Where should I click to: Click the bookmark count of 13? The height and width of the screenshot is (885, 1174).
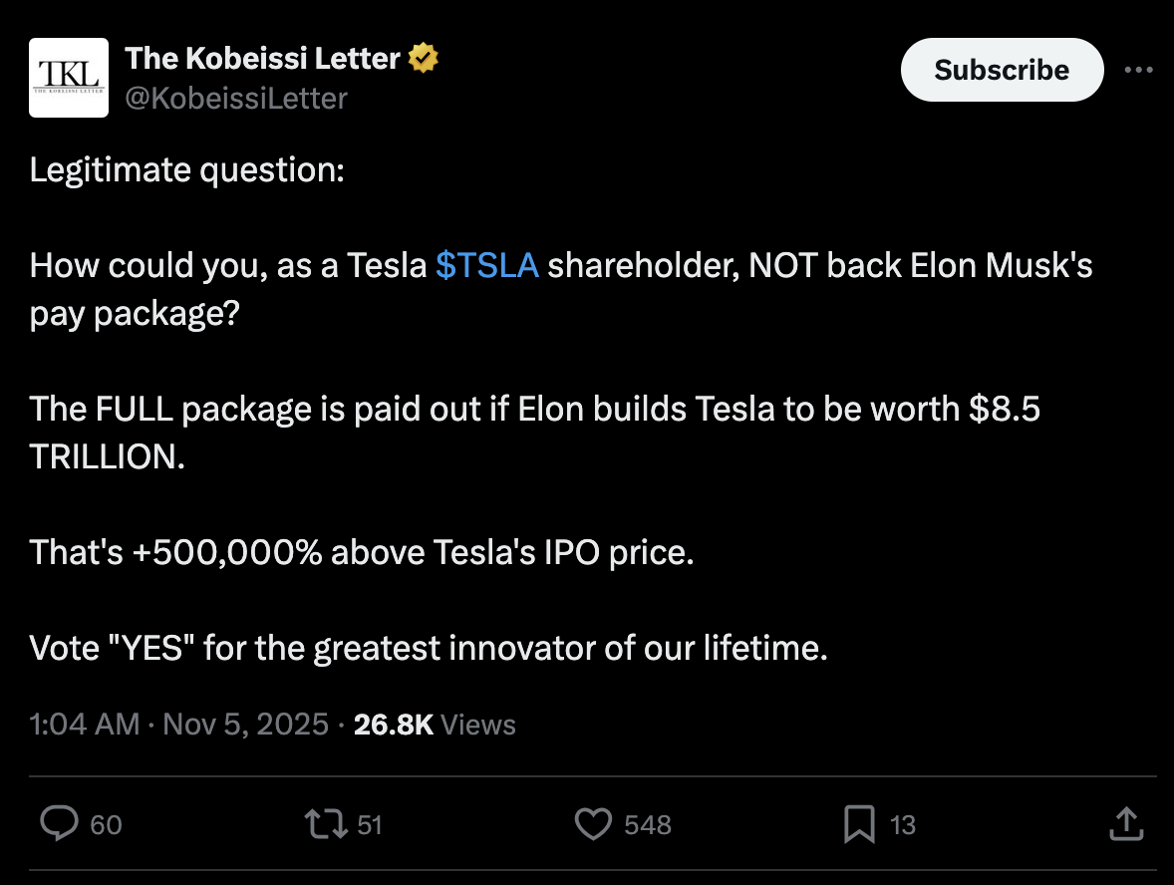(903, 825)
